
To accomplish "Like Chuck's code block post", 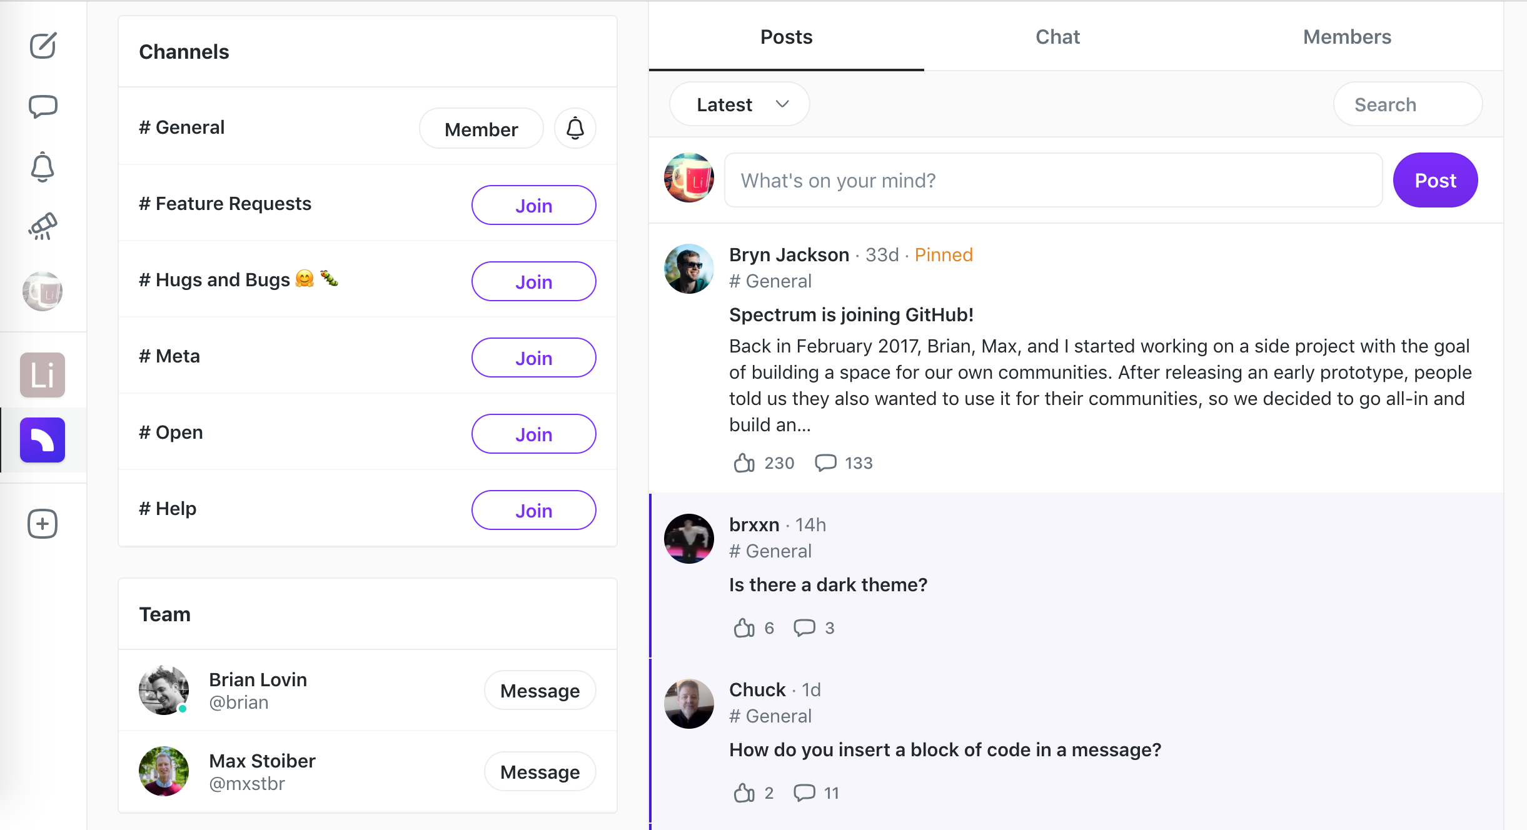I will point(744,793).
